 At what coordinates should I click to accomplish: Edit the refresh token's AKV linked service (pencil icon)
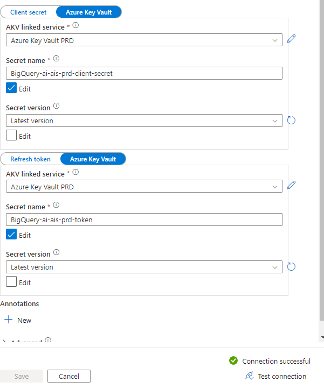tap(291, 185)
